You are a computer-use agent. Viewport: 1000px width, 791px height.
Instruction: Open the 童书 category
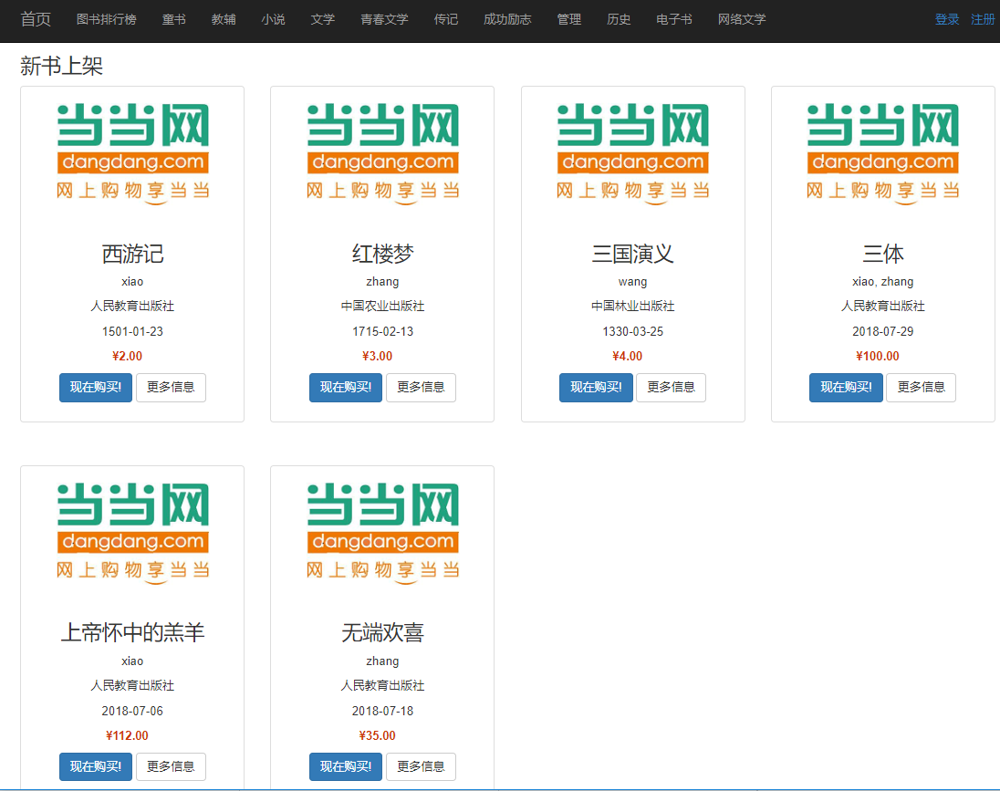(174, 20)
